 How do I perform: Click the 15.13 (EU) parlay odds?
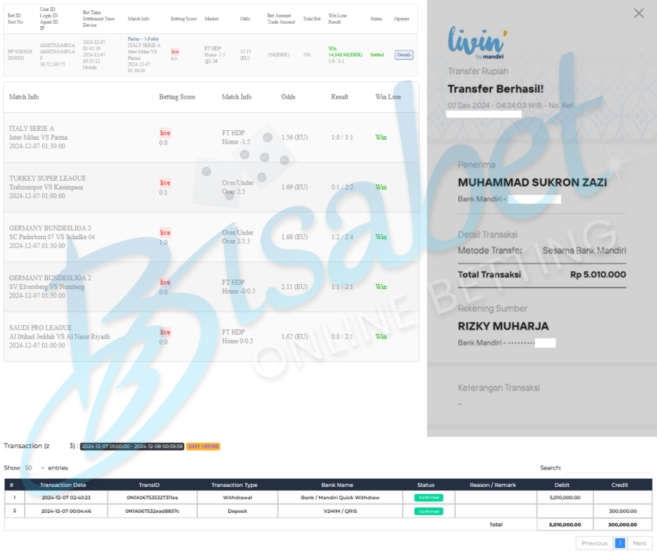(x=246, y=55)
